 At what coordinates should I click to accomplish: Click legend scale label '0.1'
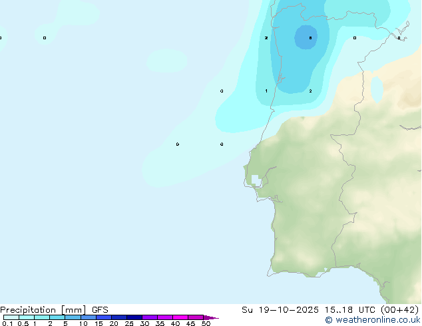[7, 323]
